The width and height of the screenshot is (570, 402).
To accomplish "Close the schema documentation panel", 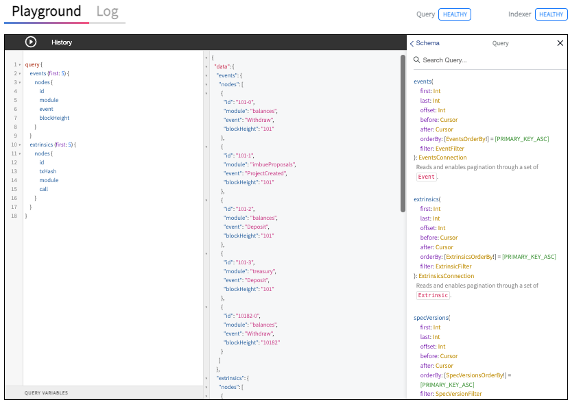I will [x=560, y=43].
